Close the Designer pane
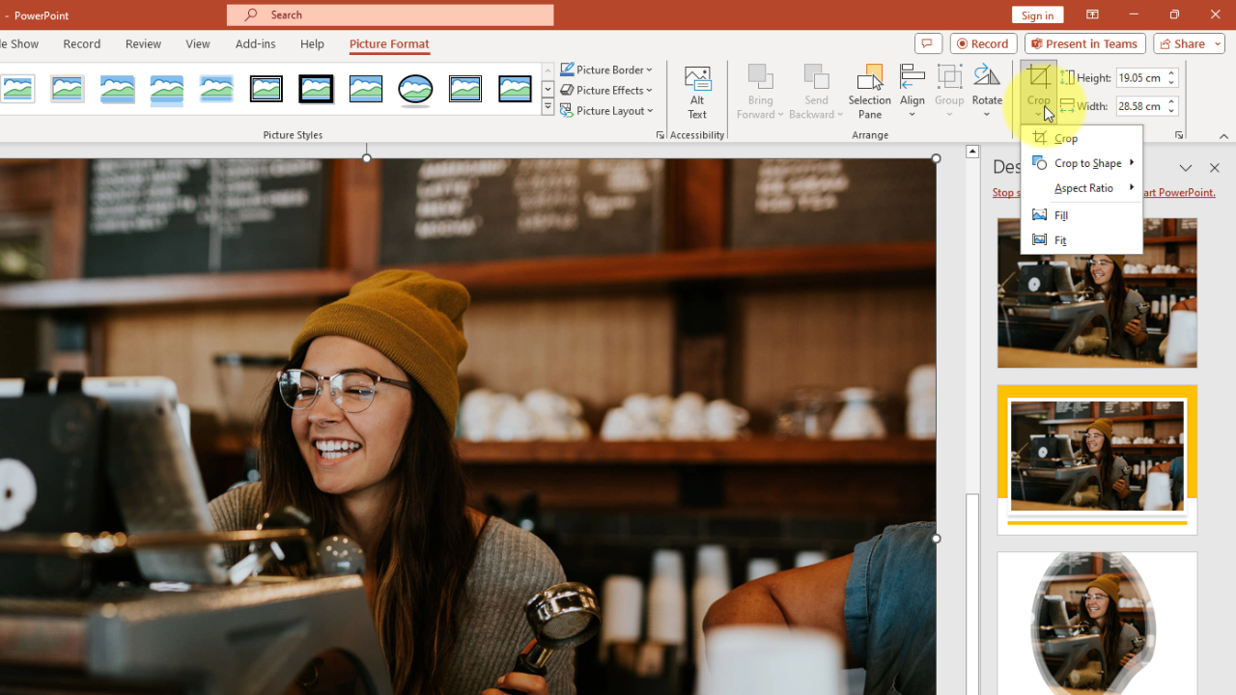The height and width of the screenshot is (695, 1236). point(1215,168)
